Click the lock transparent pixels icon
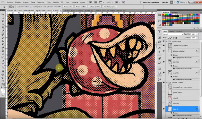Viewport: 202px width, 119px height. click(169, 38)
